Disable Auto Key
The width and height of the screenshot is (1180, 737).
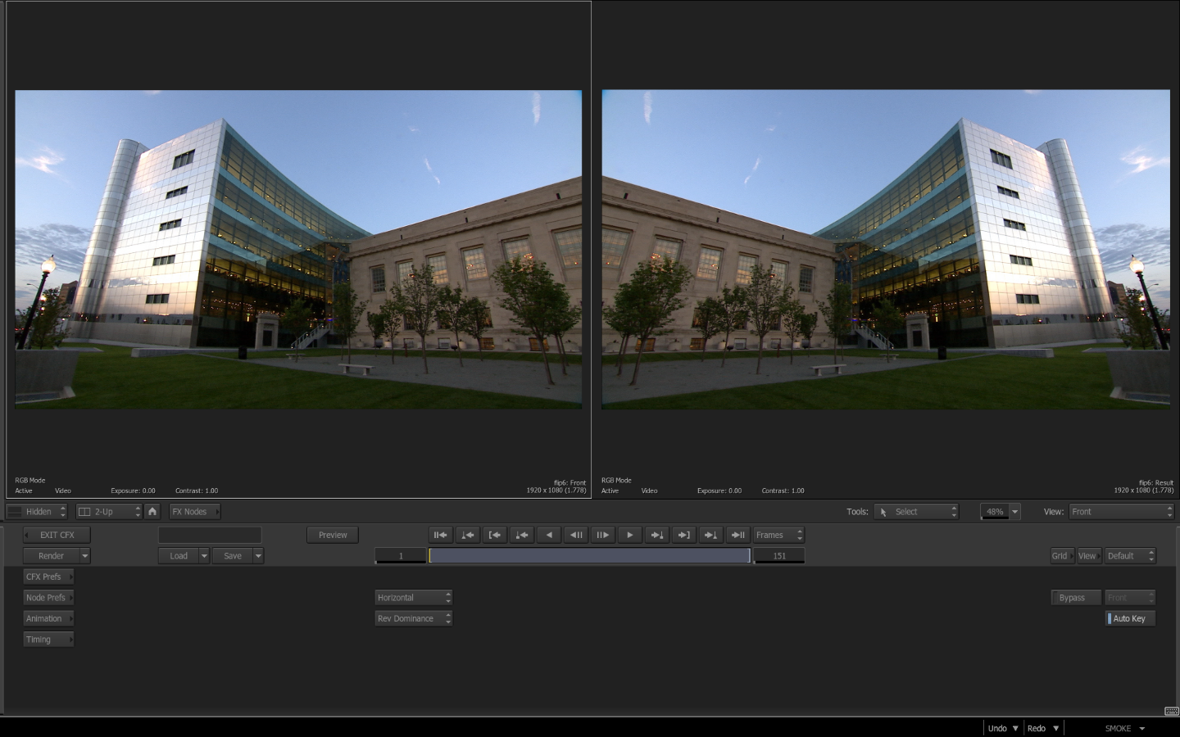click(1130, 619)
